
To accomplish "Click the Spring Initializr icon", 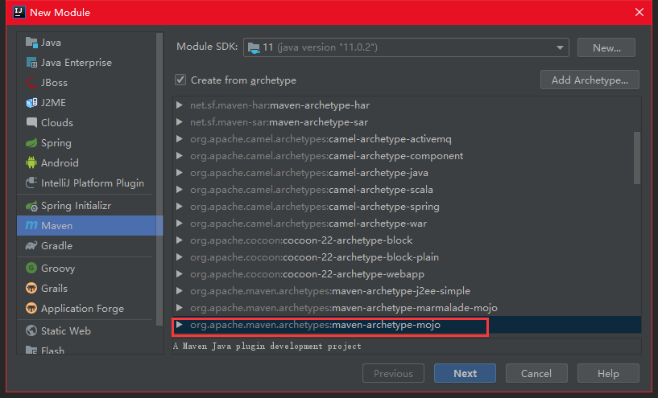I will [31, 206].
